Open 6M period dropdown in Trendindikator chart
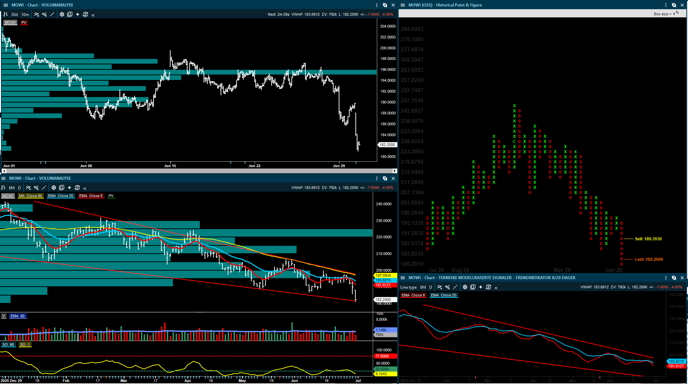The image size is (688, 384). click(423, 287)
